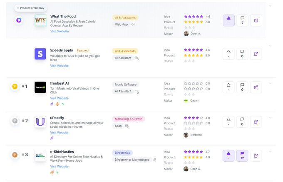Upvote Speedy apply product
The width and height of the screenshot is (283, 182).
[x=228, y=54]
